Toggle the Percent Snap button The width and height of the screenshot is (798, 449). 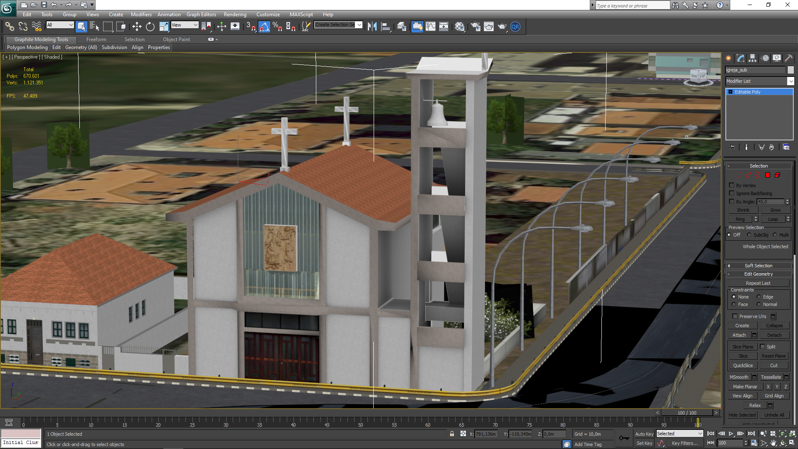[277, 27]
